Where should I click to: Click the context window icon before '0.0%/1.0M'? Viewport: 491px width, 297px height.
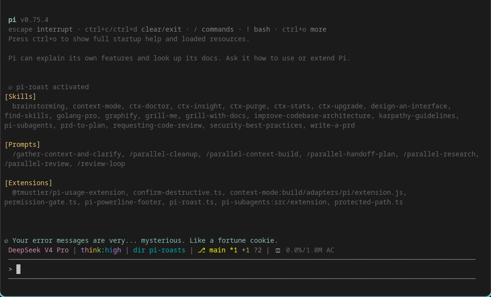click(x=278, y=250)
